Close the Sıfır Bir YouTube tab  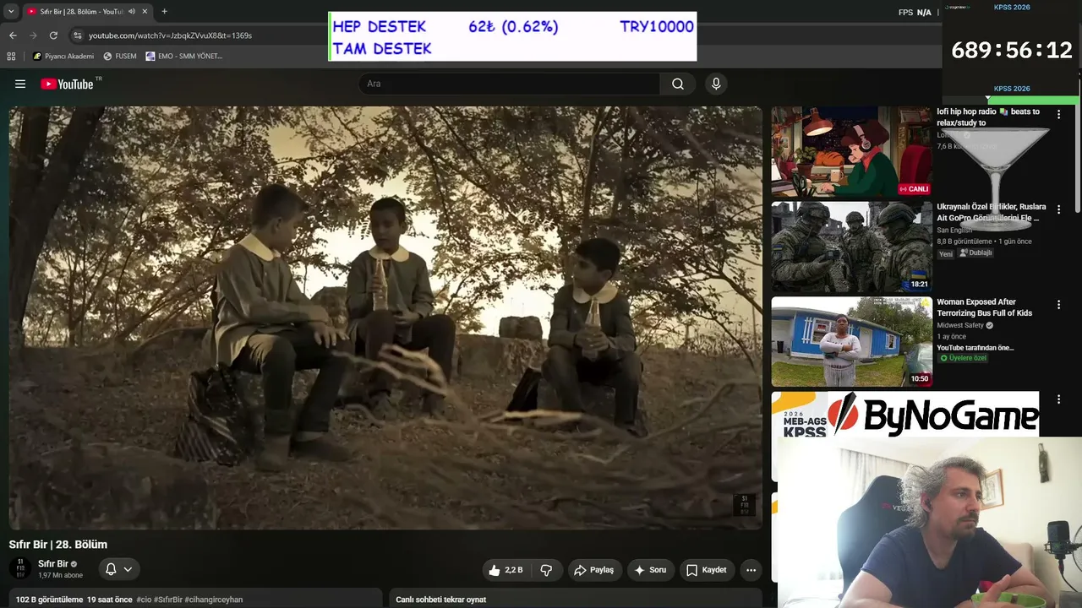click(x=145, y=12)
